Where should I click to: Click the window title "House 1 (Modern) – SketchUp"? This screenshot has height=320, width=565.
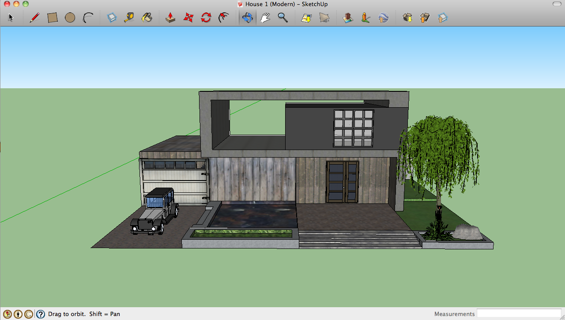[x=286, y=4]
